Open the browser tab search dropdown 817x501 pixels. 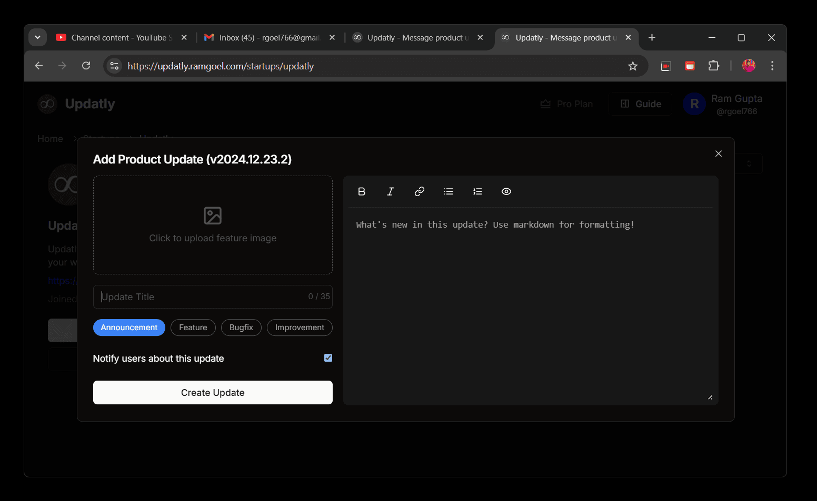pyautogui.click(x=37, y=37)
